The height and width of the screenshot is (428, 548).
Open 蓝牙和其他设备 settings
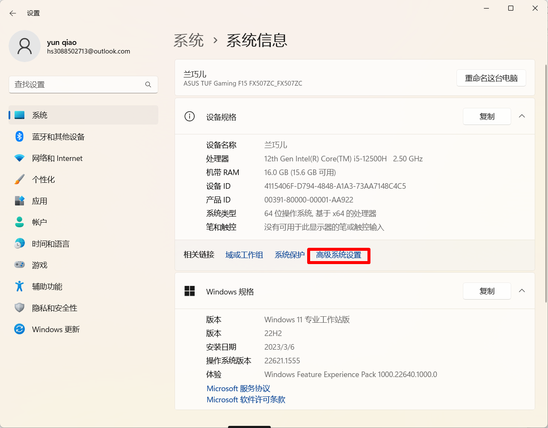point(83,137)
